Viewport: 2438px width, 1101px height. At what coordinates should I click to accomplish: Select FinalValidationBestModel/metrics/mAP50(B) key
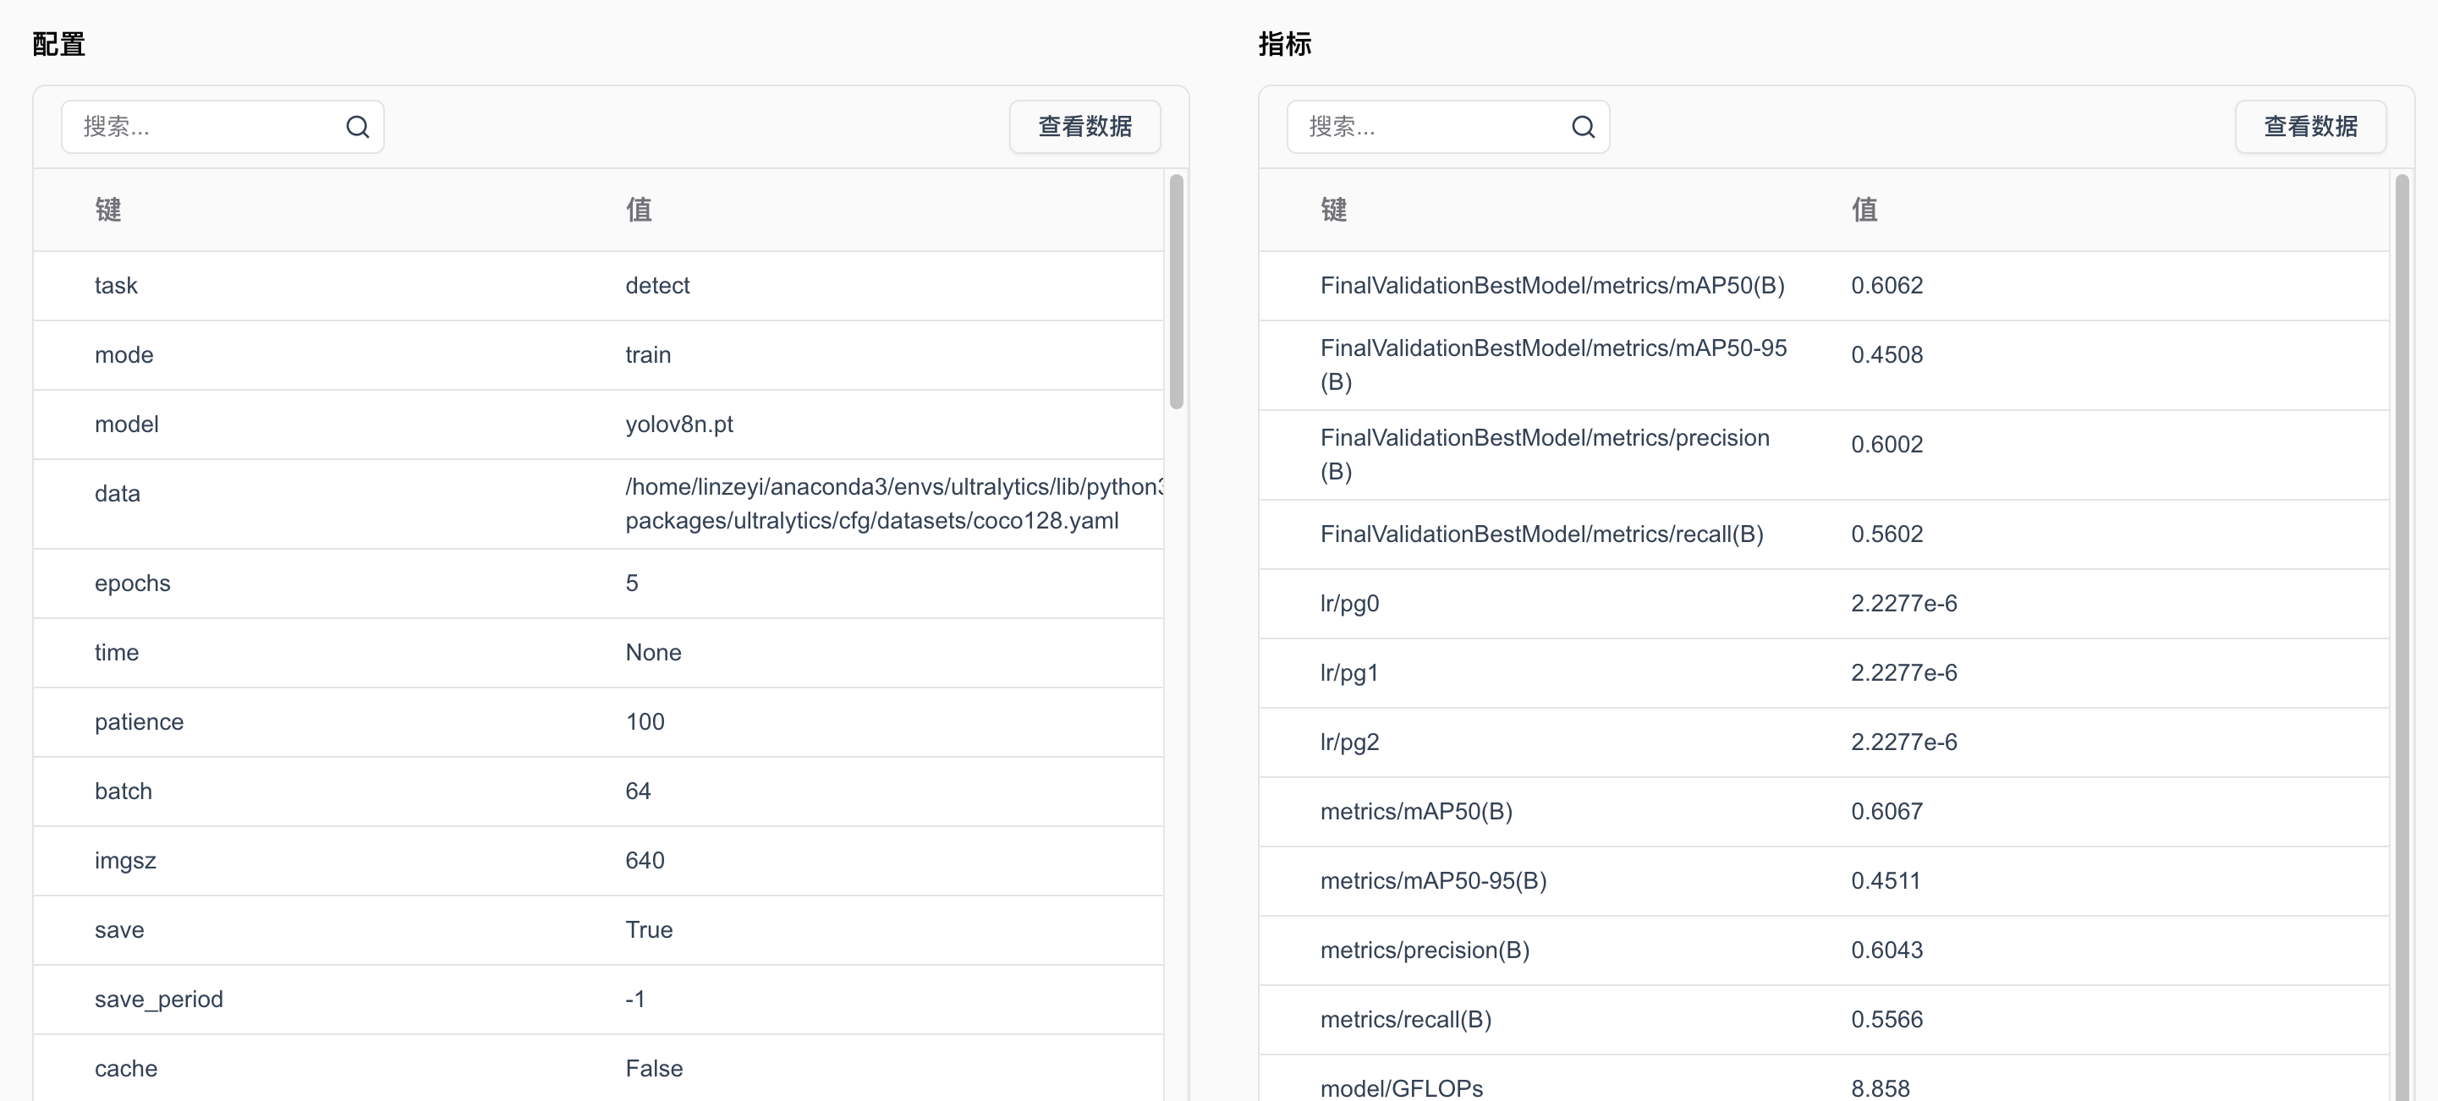[1551, 286]
